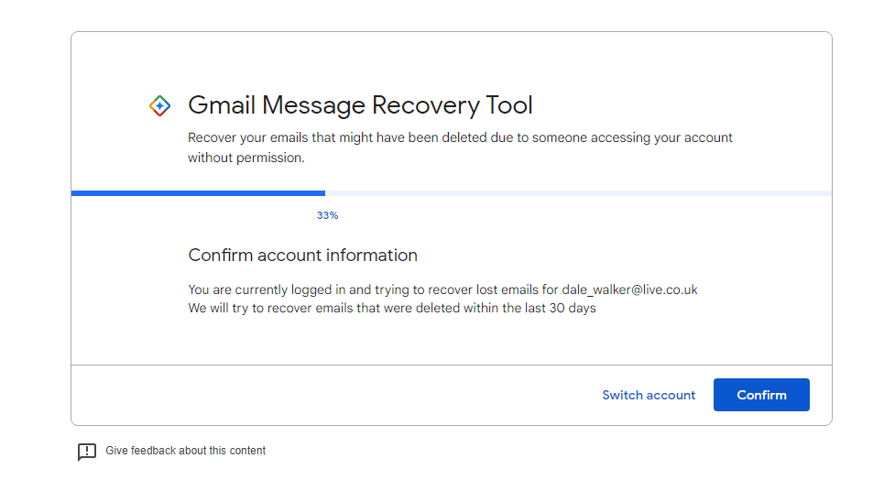The image size is (873, 491).
Task: Click the 'without permission.' text line
Action: point(246,158)
